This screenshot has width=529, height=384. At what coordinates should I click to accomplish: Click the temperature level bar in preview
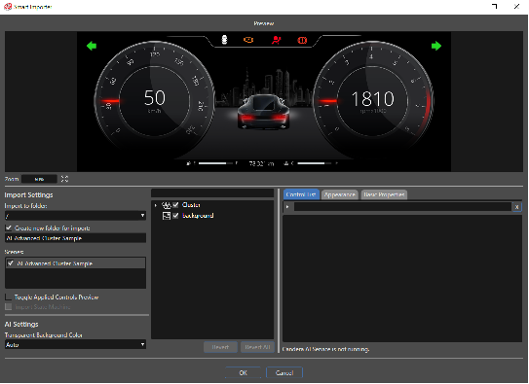(x=314, y=163)
